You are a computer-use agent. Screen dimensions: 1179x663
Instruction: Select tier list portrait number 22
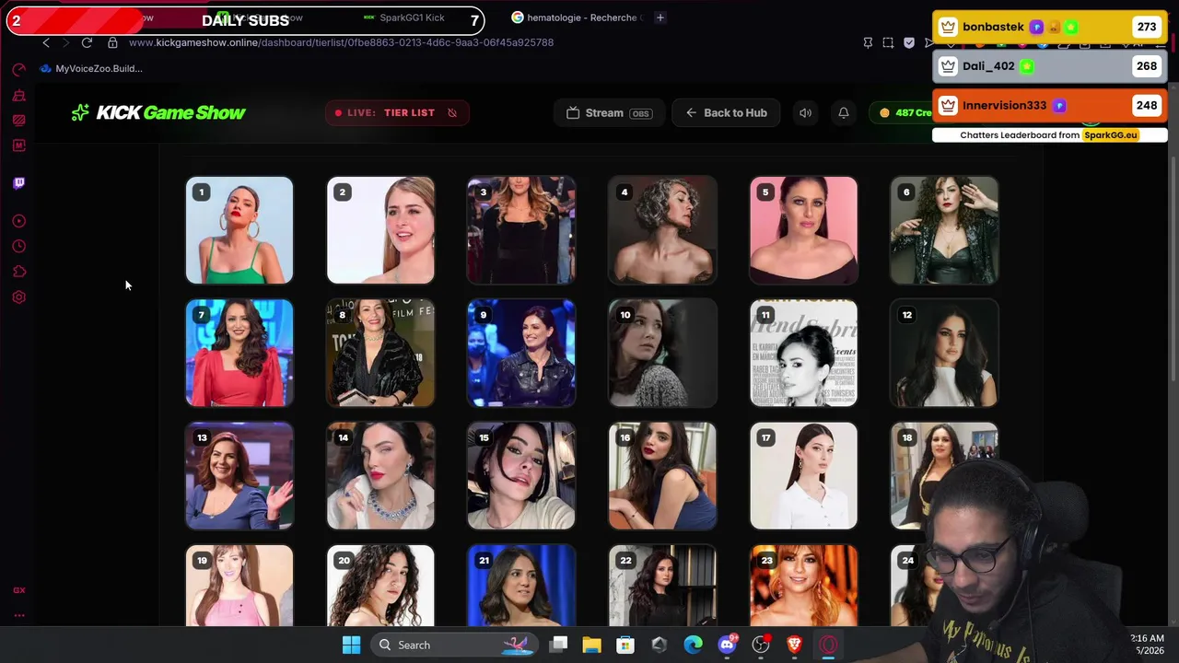click(662, 586)
